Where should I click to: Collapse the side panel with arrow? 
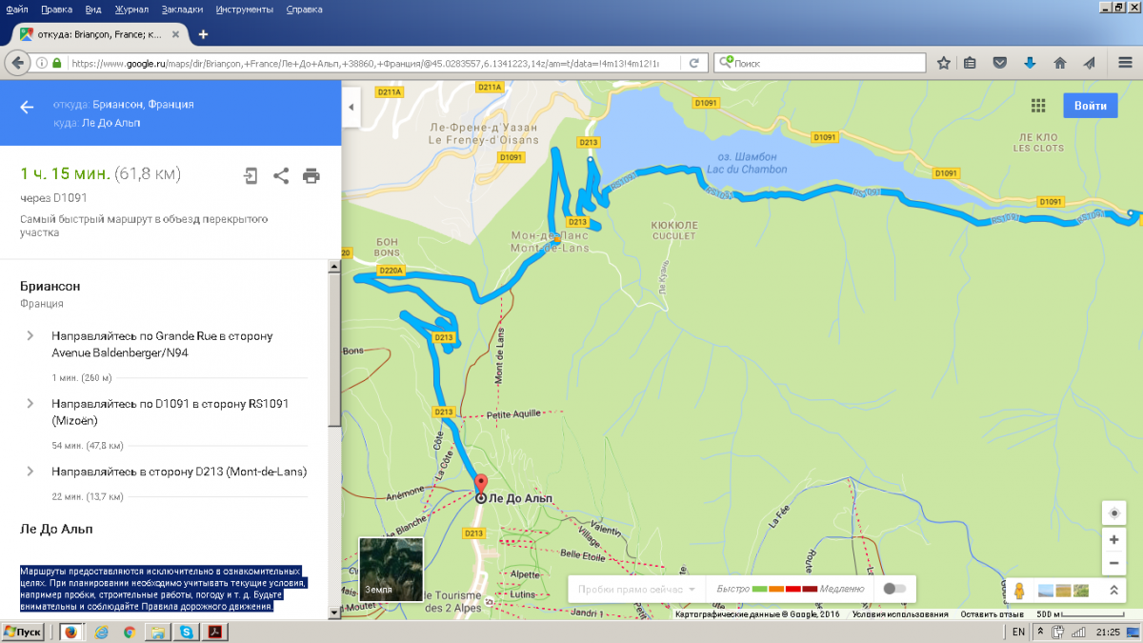pos(351,107)
